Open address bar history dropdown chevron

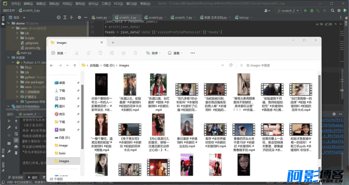222,65
